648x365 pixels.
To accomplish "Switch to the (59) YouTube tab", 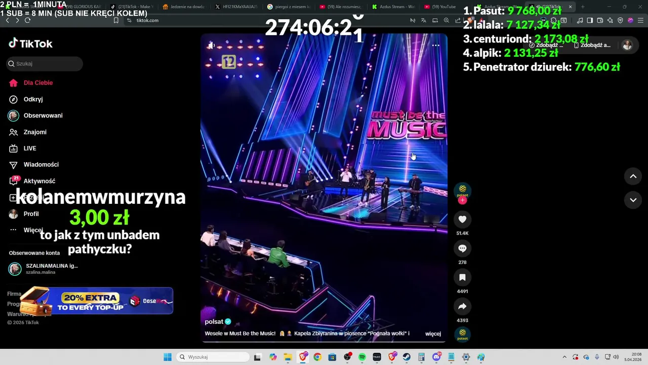I will click(x=440, y=7).
